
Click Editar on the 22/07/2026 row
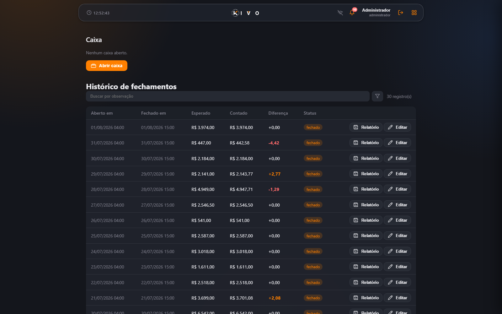tap(397, 282)
